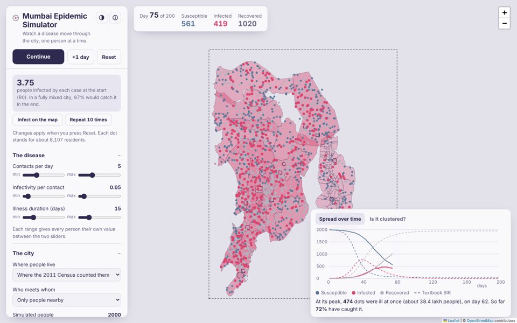Zoom in the map with plus button
The height and width of the screenshot is (323, 517).
[504, 12]
